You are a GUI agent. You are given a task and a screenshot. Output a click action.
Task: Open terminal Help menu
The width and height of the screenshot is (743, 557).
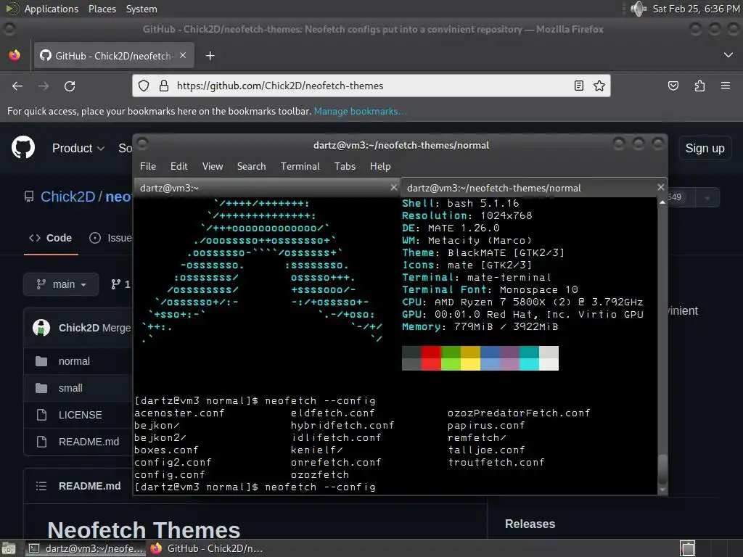(380, 166)
